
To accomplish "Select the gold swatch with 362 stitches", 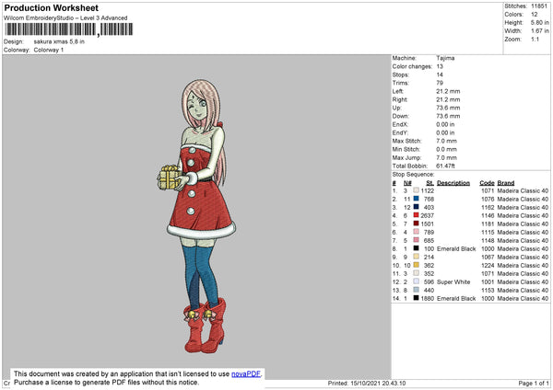I will point(417,265).
